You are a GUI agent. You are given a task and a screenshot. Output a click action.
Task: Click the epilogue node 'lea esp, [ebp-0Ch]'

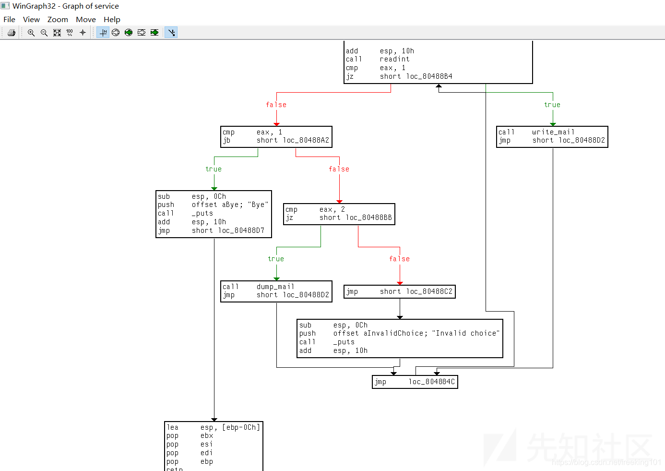[x=214, y=447]
